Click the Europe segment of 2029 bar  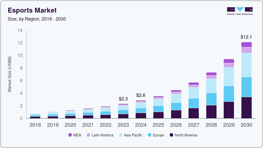[x=229, y=94]
